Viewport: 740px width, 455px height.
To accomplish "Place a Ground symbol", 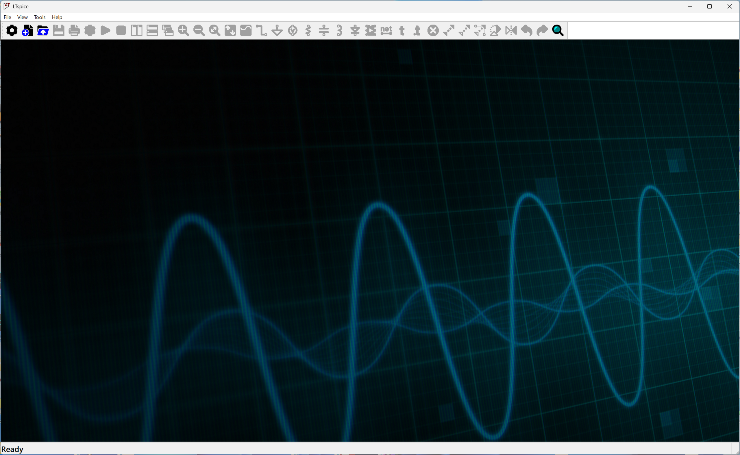I will point(277,30).
